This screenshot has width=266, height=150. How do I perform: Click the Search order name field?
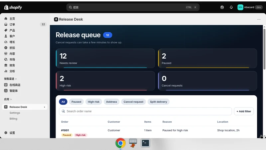tap(145, 111)
